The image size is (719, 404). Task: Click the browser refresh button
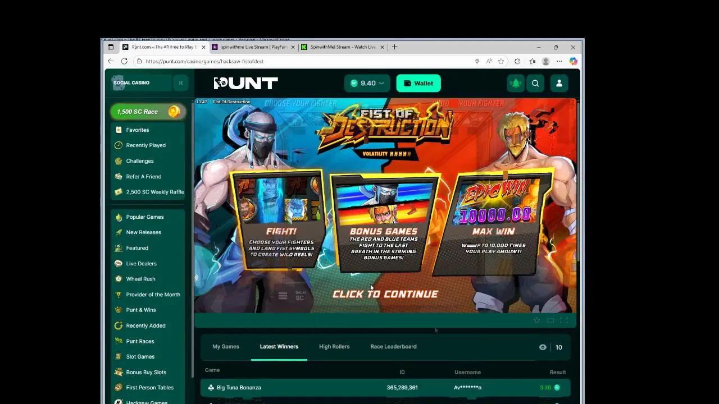point(124,61)
